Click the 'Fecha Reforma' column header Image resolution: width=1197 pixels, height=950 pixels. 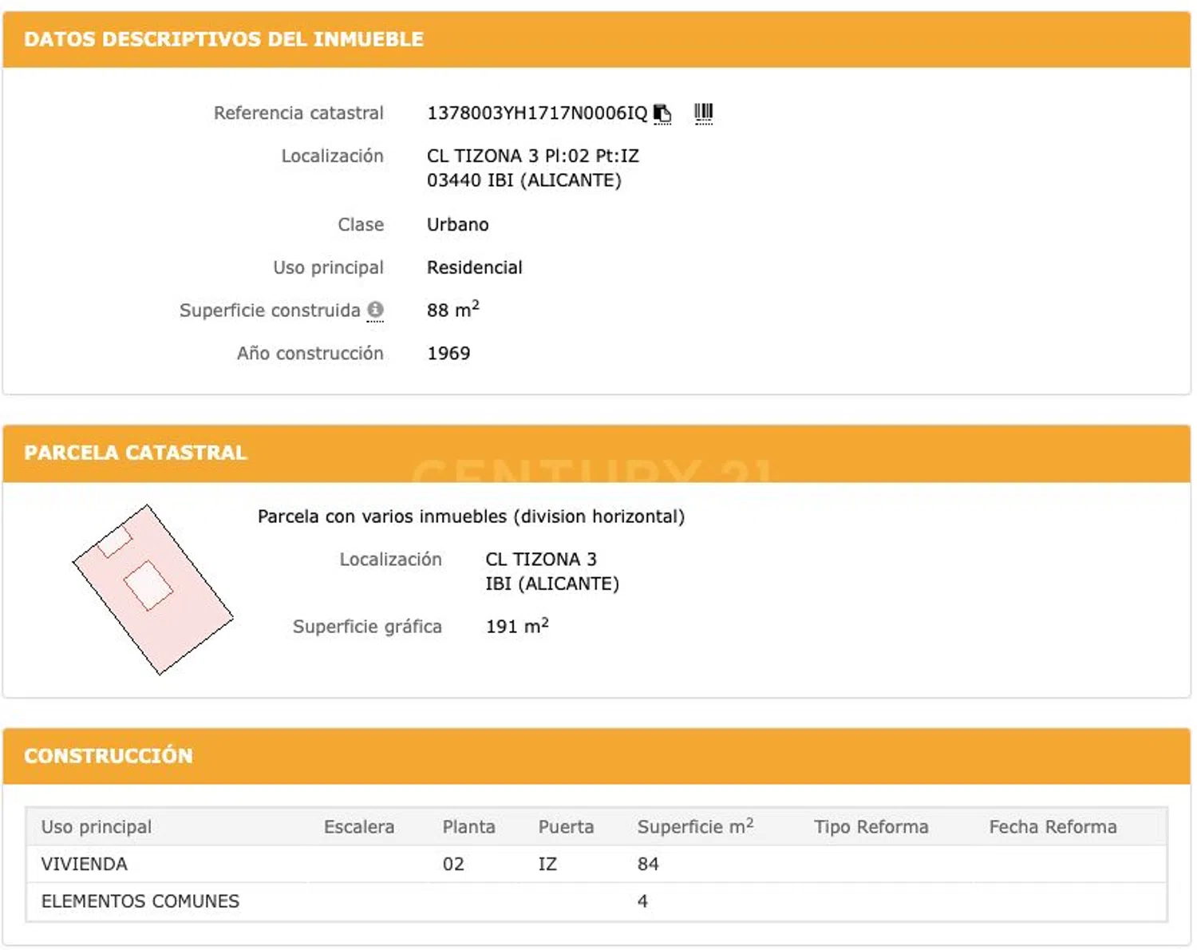[1053, 827]
